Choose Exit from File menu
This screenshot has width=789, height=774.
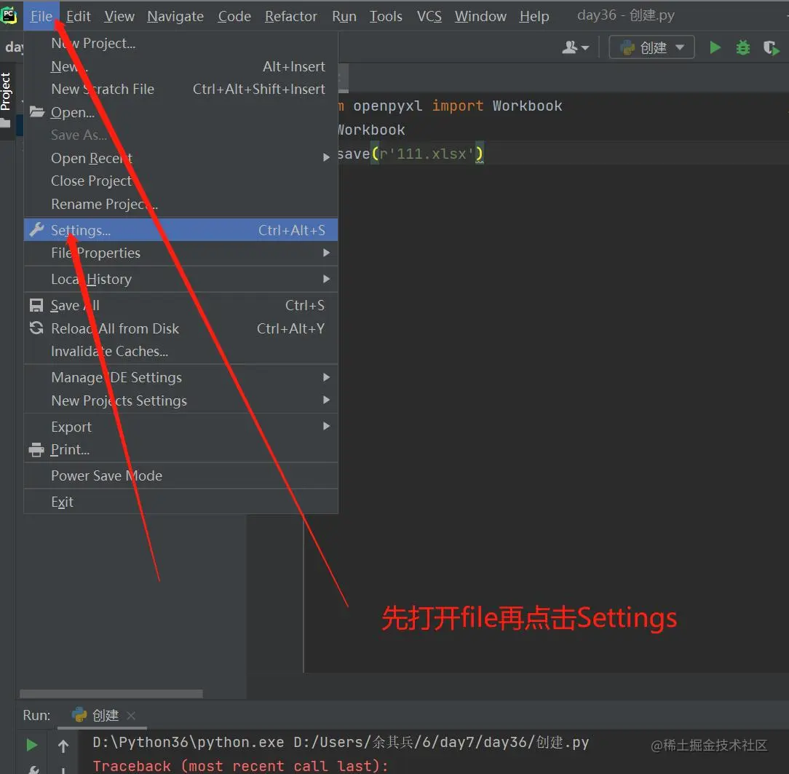click(x=181, y=502)
